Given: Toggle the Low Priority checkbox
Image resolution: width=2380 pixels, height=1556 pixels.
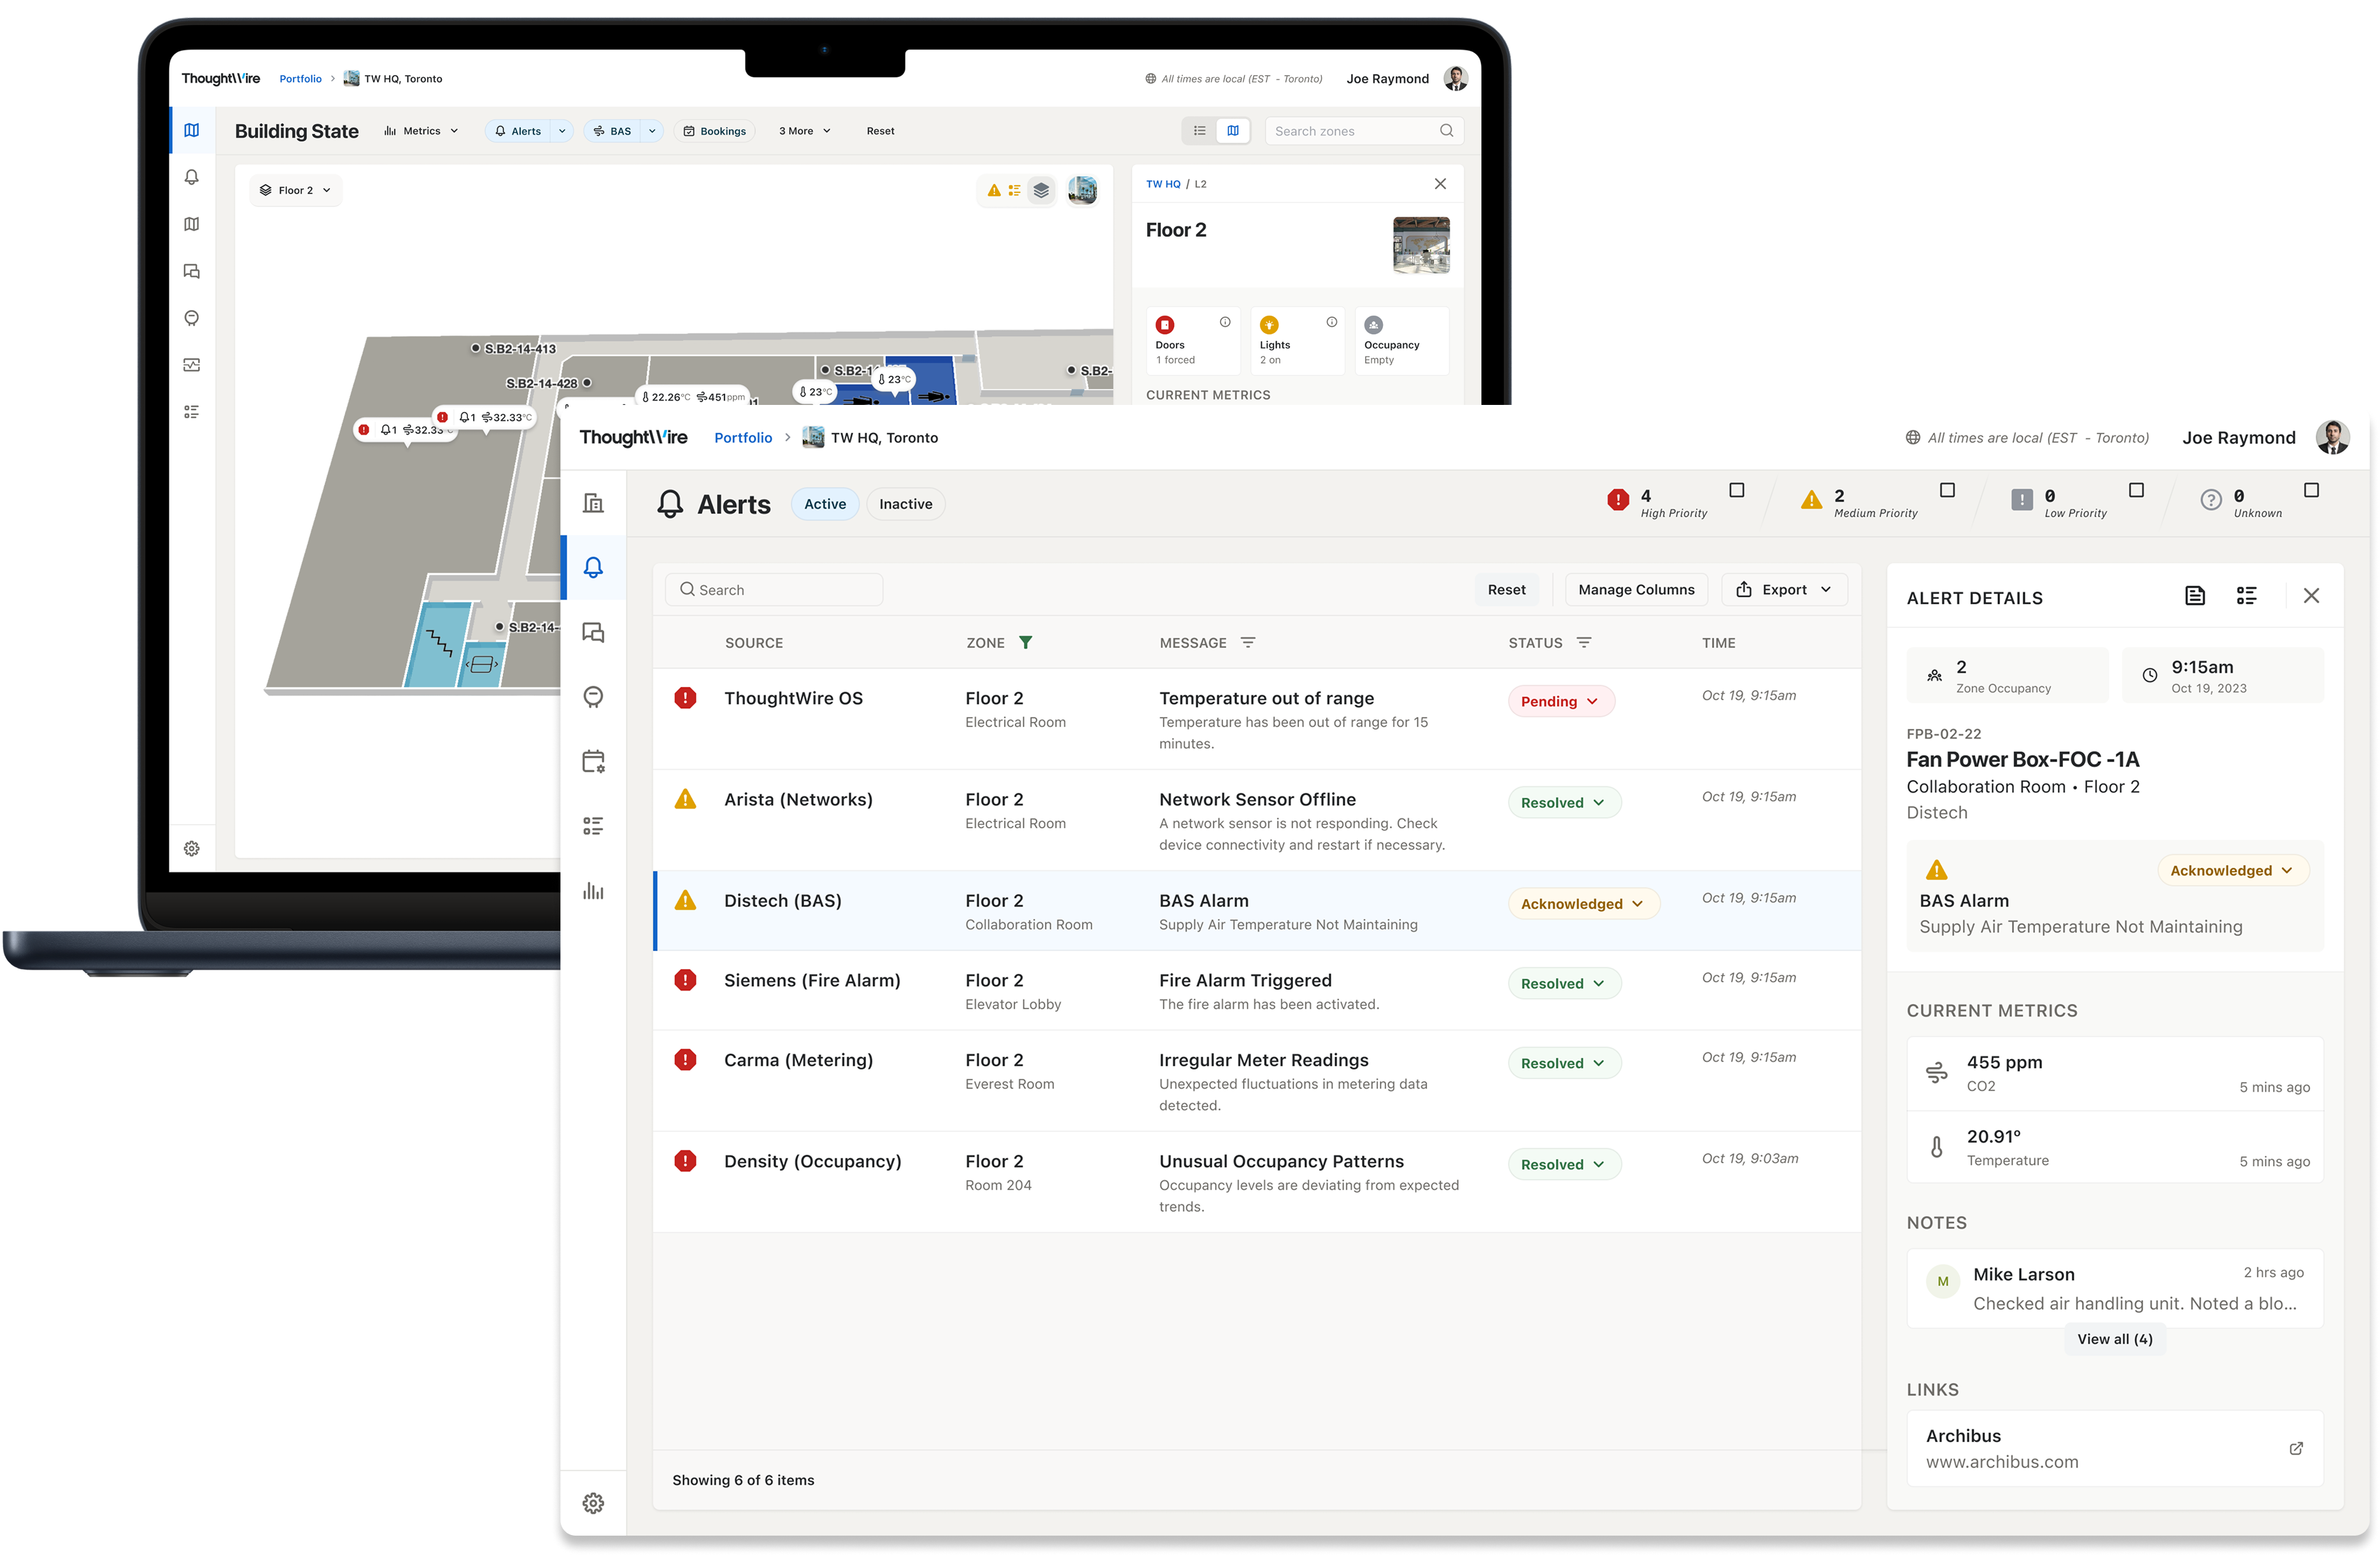Looking at the screenshot, I should (2136, 490).
